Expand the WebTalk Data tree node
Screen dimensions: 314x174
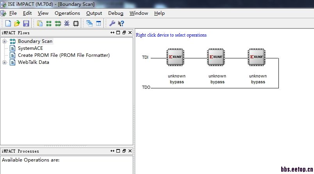(x=4, y=62)
